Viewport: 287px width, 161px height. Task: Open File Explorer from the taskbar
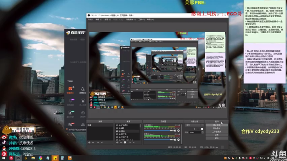click(x=33, y=158)
